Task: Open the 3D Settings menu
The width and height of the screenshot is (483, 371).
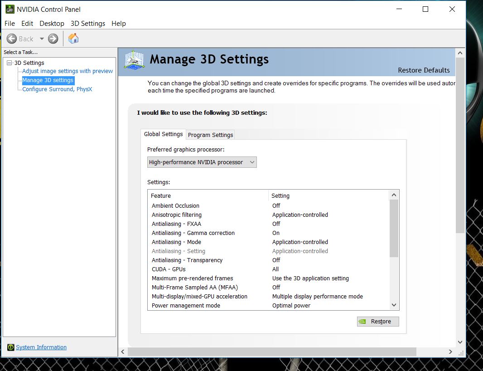Action: (88, 24)
